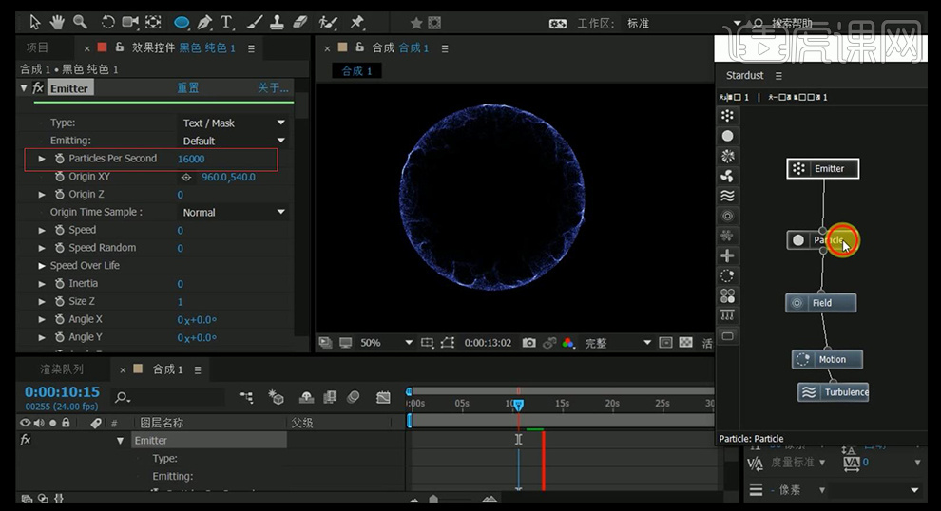Image resolution: width=941 pixels, height=511 pixels.
Task: Select the Horizontal Type tool
Action: (x=227, y=21)
